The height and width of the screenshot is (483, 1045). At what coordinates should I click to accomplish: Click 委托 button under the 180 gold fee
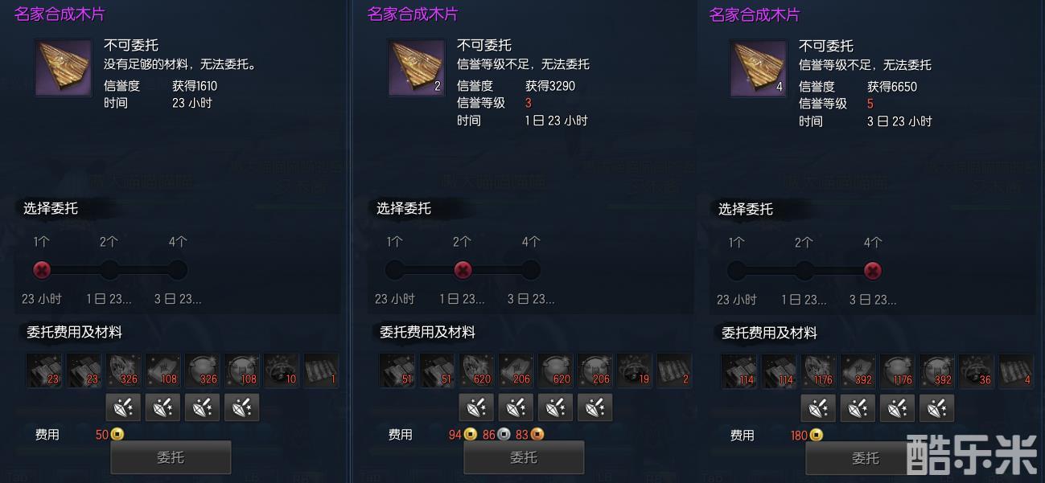click(x=866, y=458)
